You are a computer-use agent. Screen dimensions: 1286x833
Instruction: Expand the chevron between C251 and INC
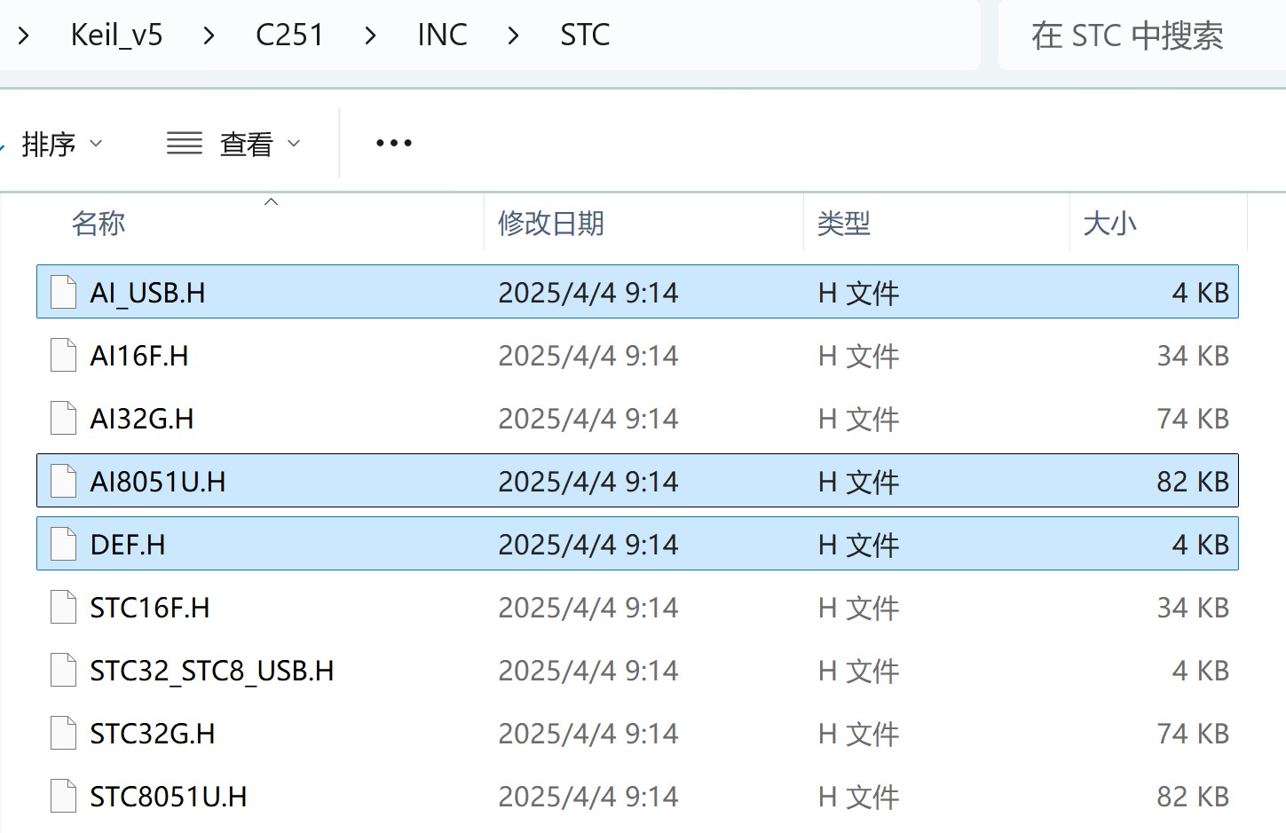point(370,35)
